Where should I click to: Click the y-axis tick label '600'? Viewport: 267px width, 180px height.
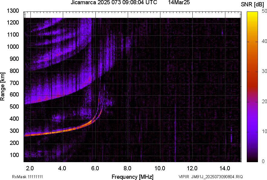click(x=14, y=94)
